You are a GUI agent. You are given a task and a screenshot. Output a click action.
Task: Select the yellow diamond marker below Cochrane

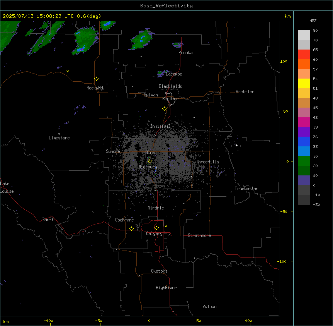pos(131,228)
